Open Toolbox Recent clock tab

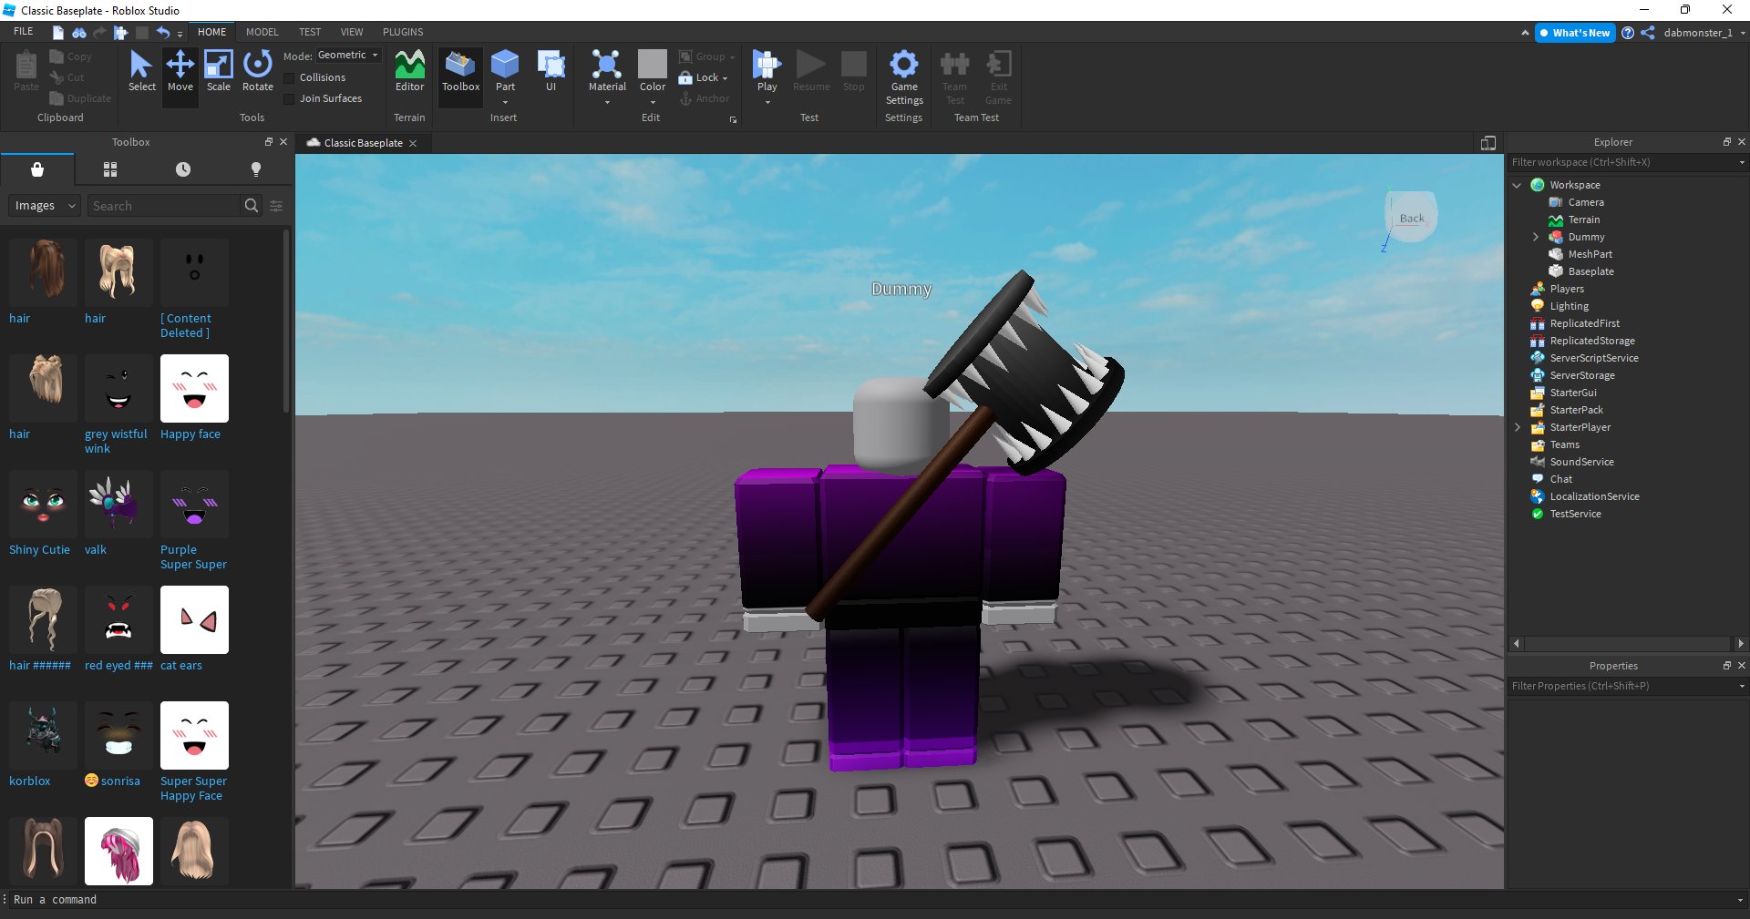[183, 169]
